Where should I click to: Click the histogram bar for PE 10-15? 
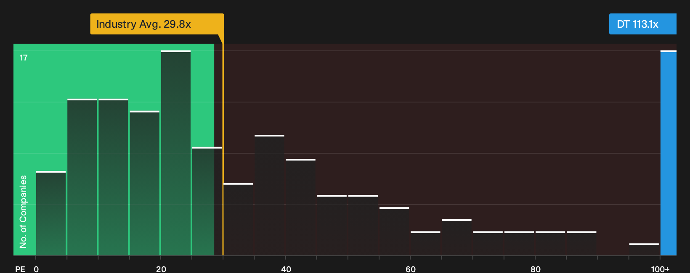tap(113, 177)
